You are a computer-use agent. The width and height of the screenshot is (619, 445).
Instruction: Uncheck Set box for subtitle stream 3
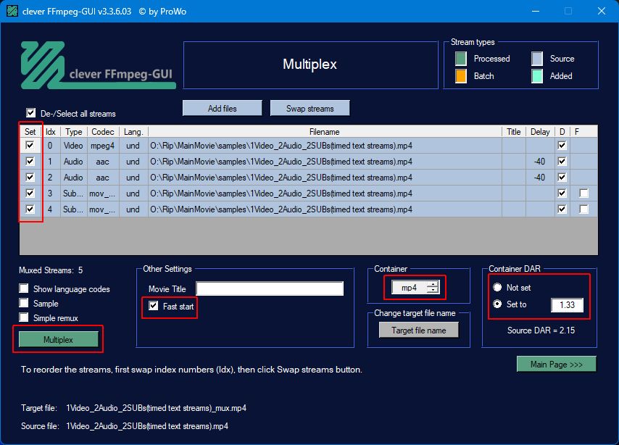tap(30, 193)
